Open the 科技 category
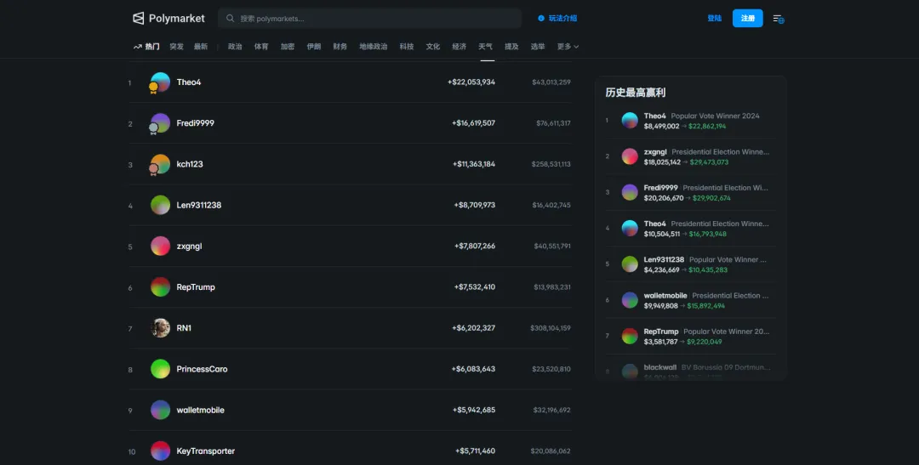919x465 pixels. pos(407,46)
